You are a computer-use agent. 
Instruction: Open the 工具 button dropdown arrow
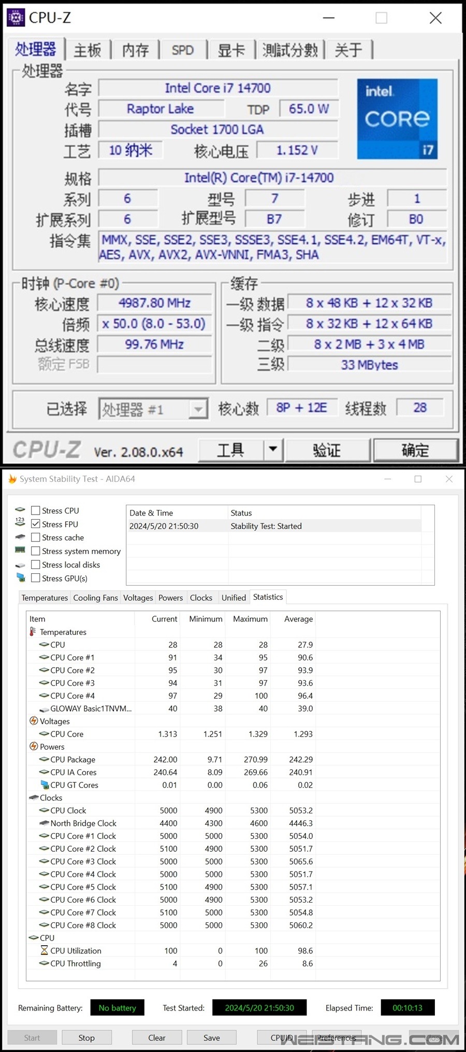[x=273, y=449]
